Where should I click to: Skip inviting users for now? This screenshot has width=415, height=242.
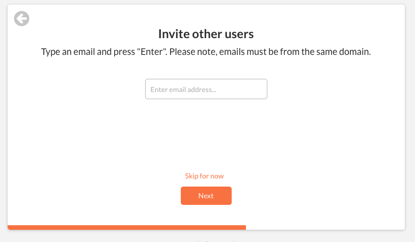(x=204, y=176)
